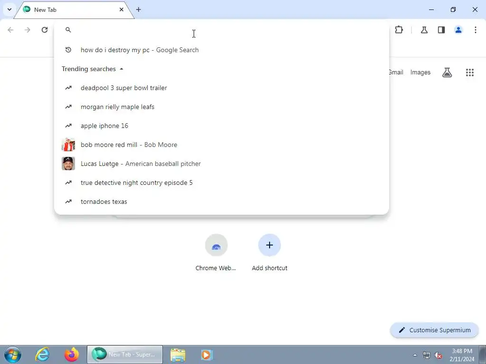Click trending arrow icon beside apple iphone 16

pyautogui.click(x=68, y=126)
